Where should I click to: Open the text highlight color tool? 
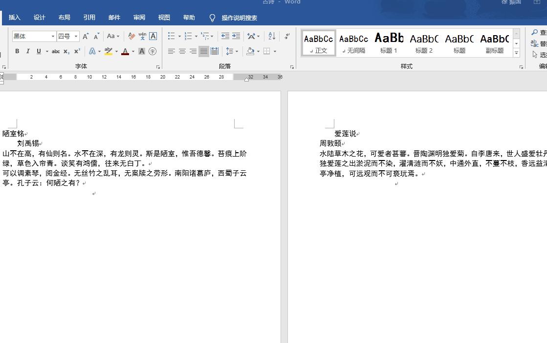coord(109,51)
